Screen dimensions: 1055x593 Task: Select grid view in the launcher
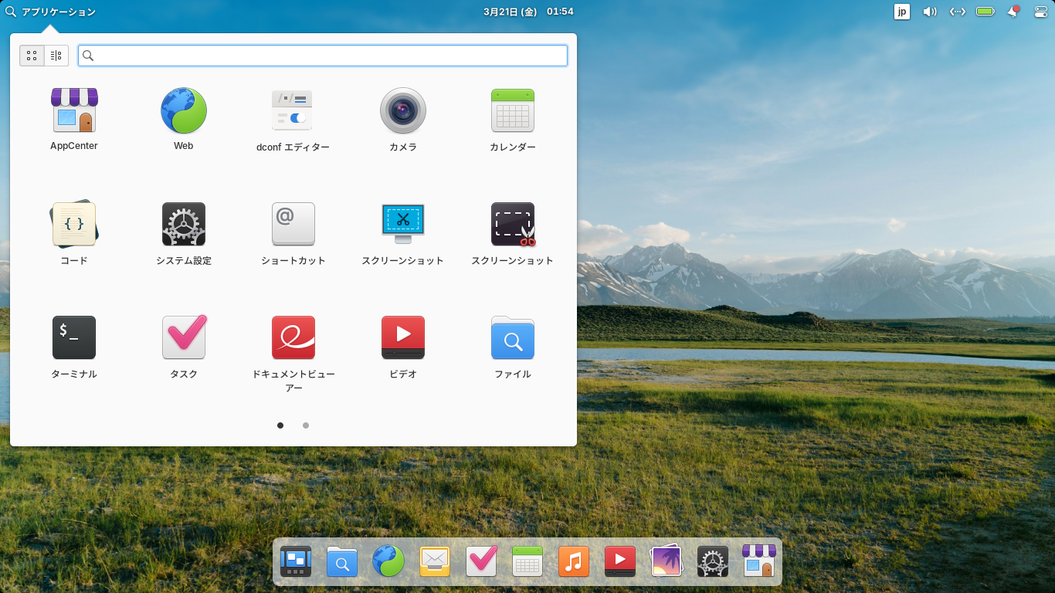click(x=32, y=55)
